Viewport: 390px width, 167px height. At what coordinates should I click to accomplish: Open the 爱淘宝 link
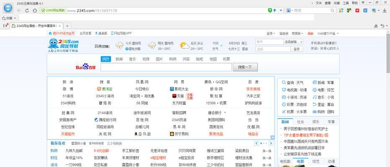click(x=105, y=89)
